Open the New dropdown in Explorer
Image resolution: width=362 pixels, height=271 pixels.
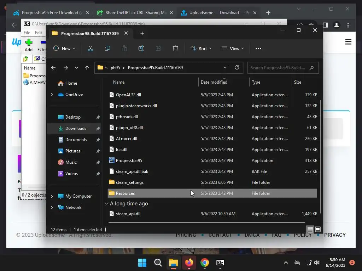64,49
